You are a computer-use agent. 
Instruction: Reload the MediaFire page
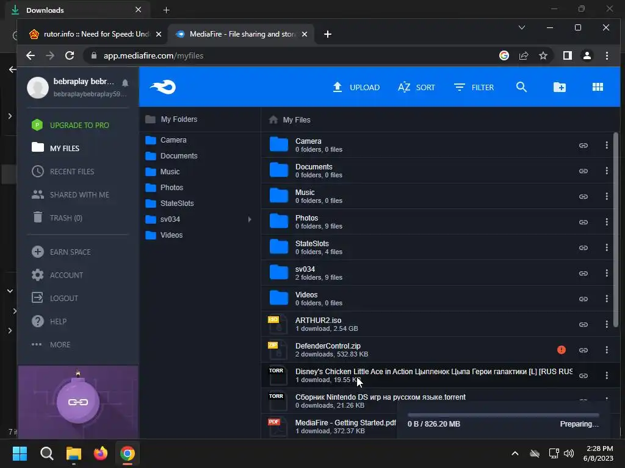70,55
